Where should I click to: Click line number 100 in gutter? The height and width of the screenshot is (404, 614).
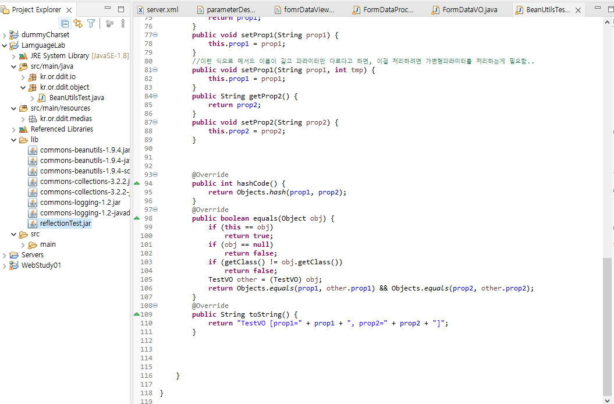(146, 236)
